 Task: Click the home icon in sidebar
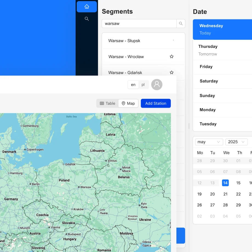pos(87,7)
